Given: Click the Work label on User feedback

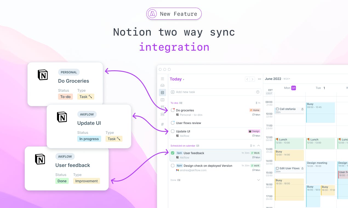Looking at the screenshot, I should click(x=255, y=153).
